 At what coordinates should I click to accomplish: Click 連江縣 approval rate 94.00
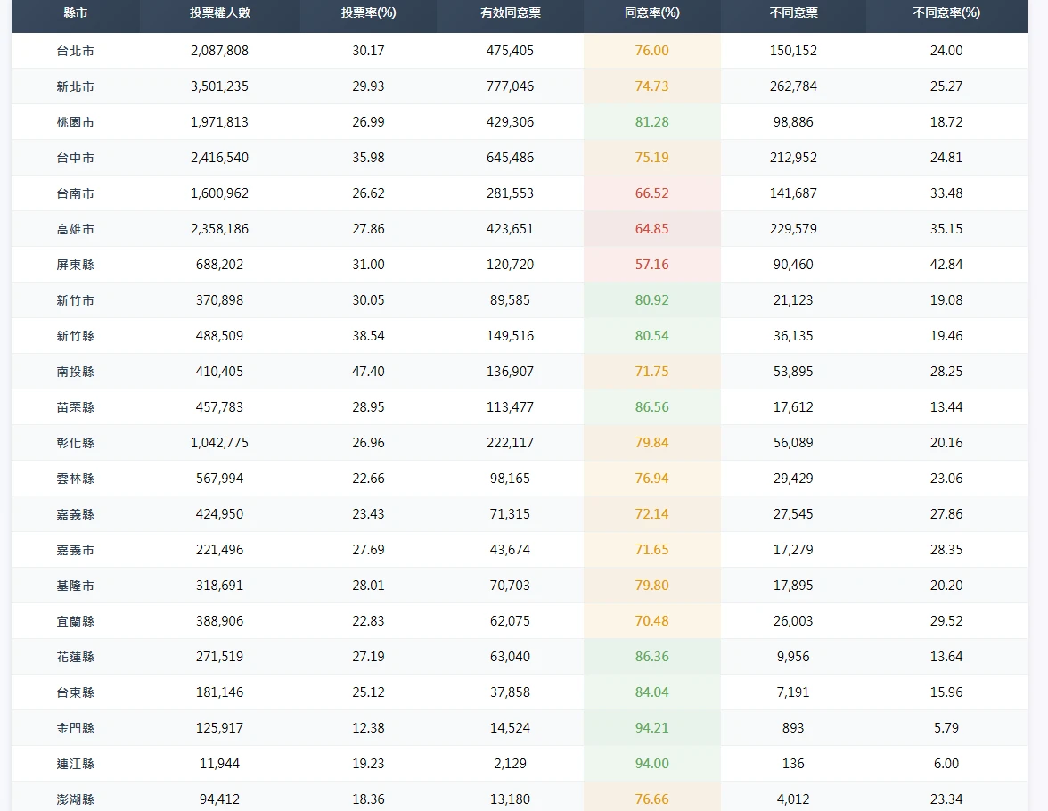point(651,764)
